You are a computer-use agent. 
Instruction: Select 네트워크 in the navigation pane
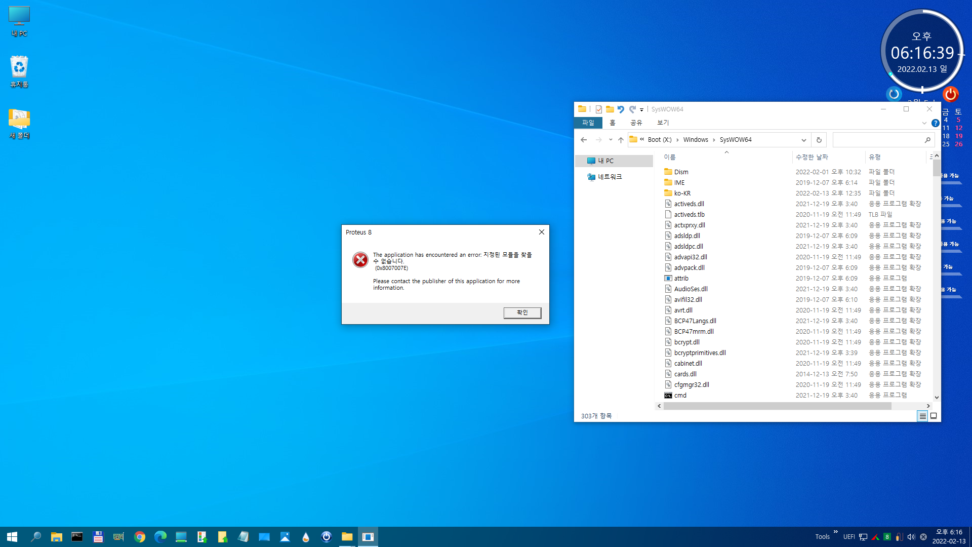(610, 177)
